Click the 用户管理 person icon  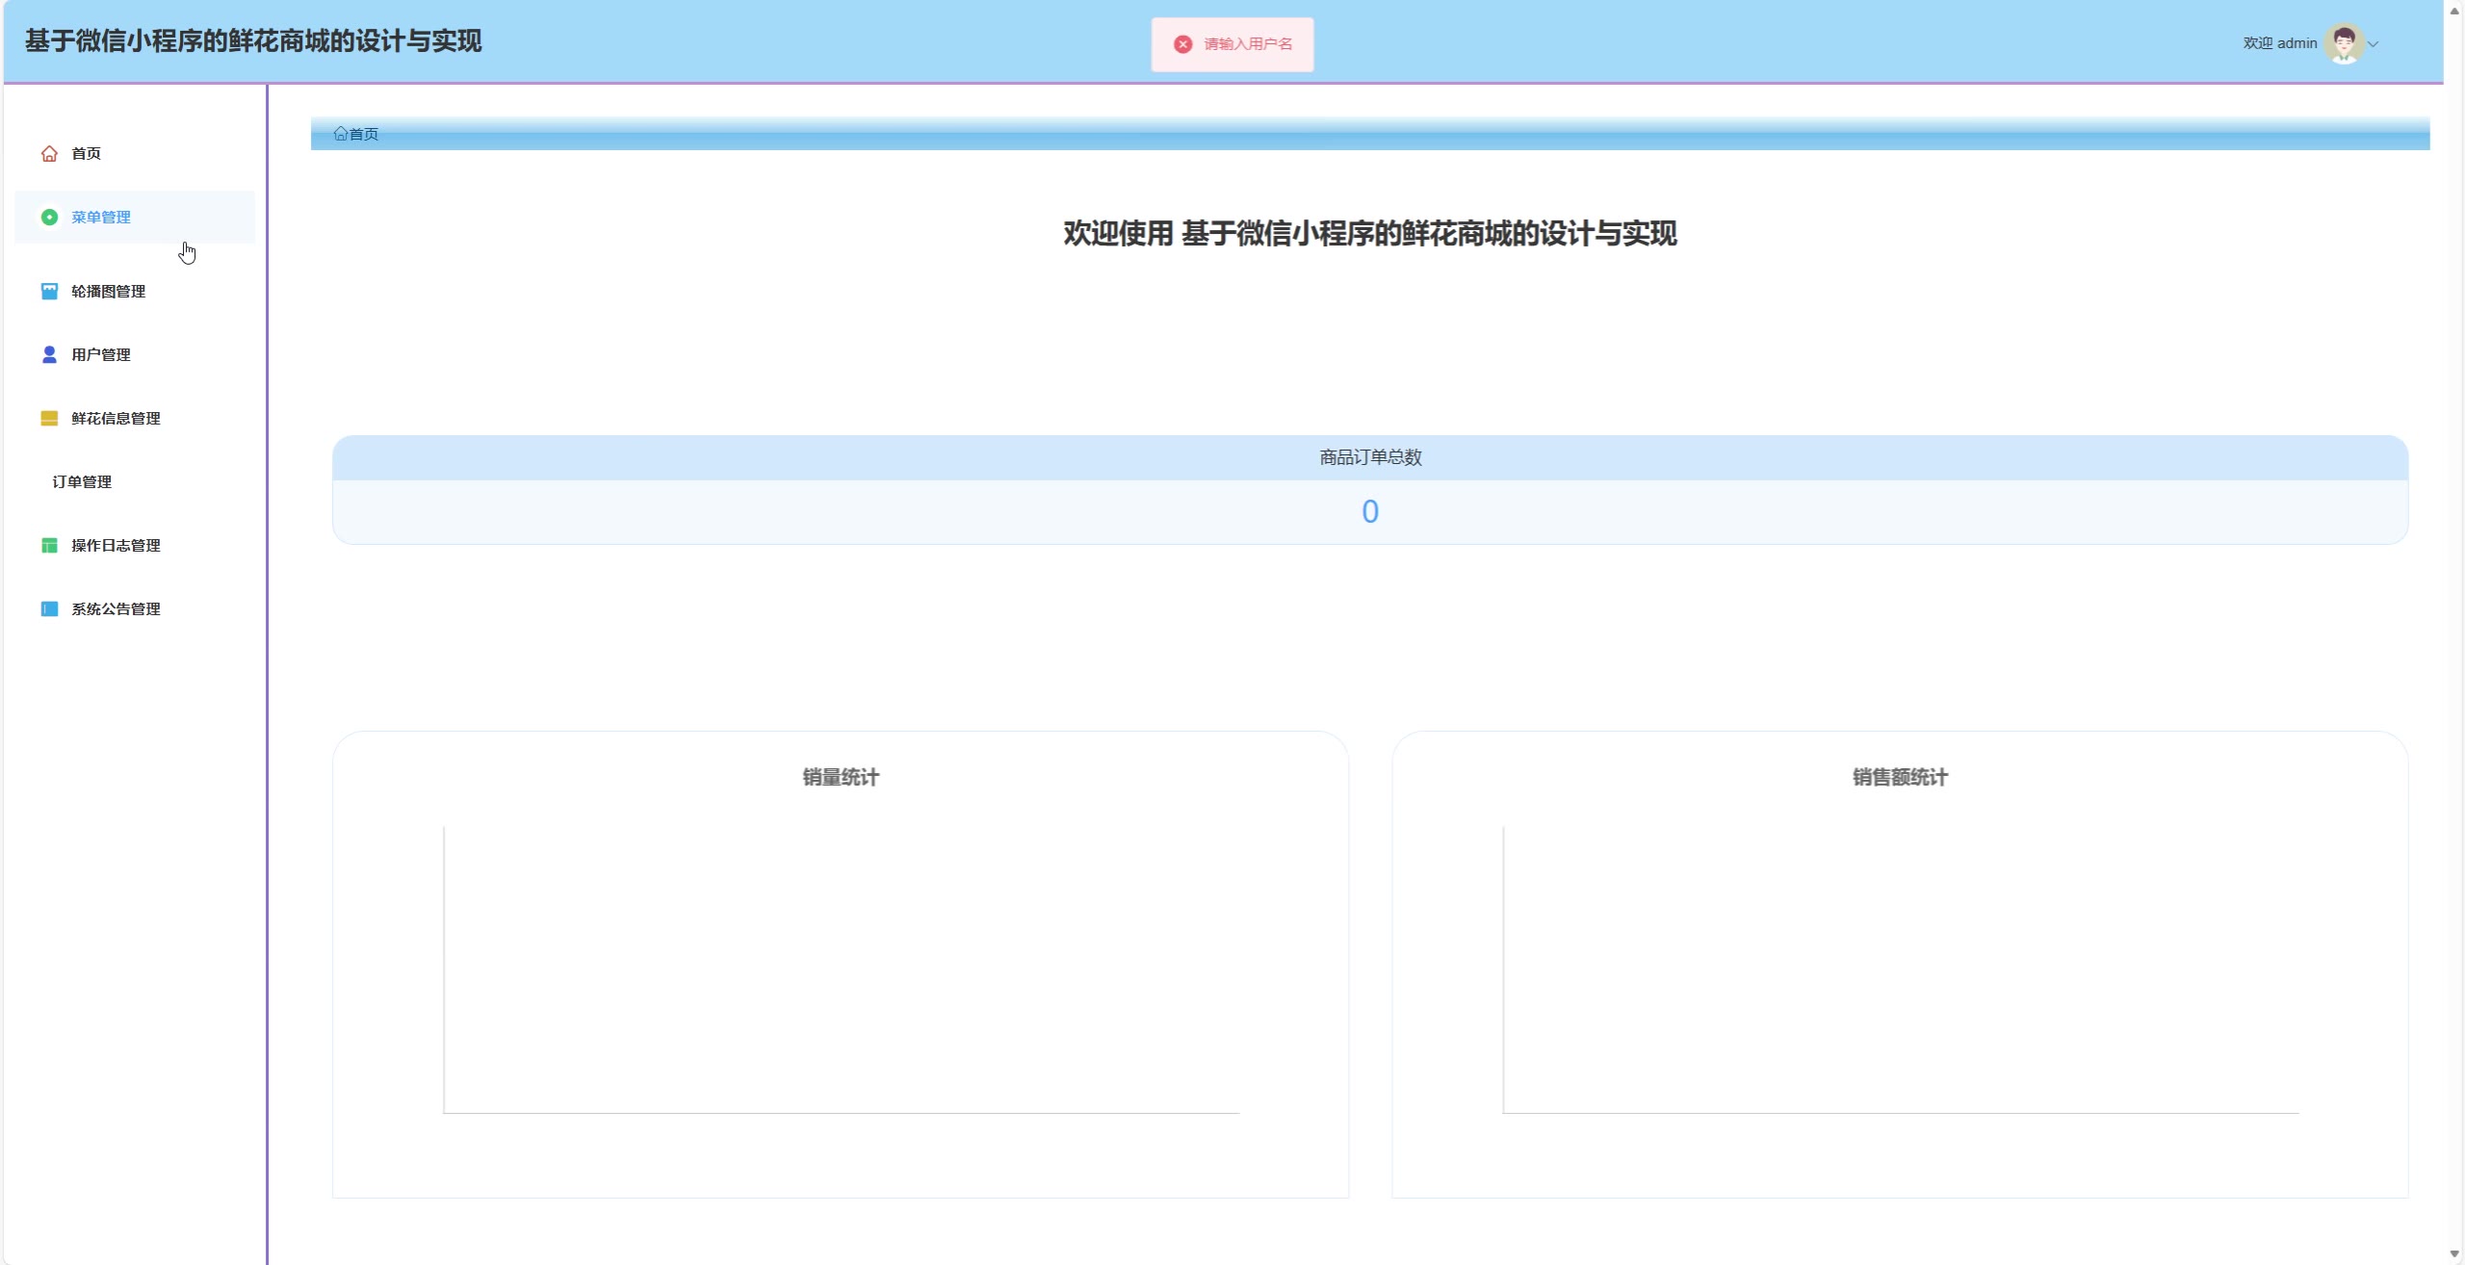pos(49,355)
